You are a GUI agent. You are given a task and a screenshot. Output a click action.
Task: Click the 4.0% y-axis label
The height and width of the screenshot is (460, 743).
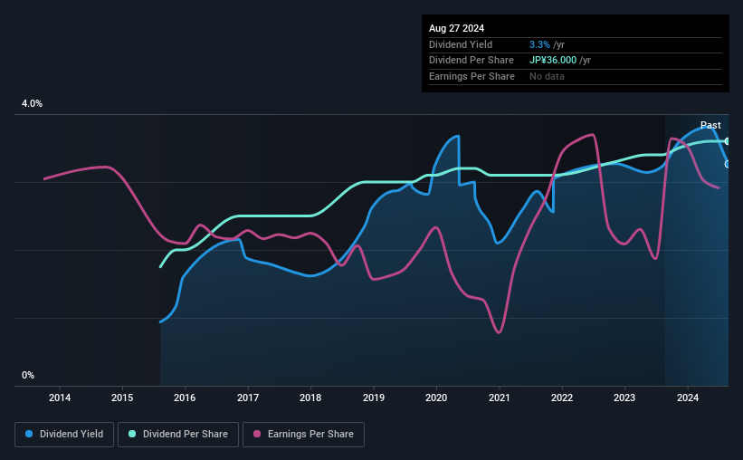pyautogui.click(x=32, y=103)
